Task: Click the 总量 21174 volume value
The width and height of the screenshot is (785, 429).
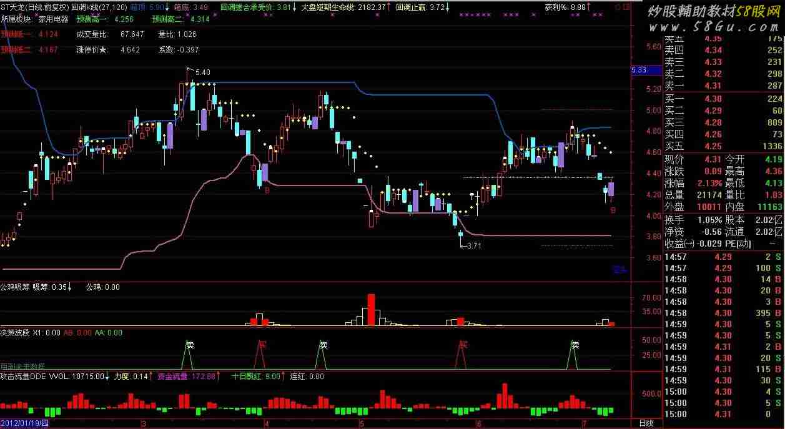Action: point(693,195)
